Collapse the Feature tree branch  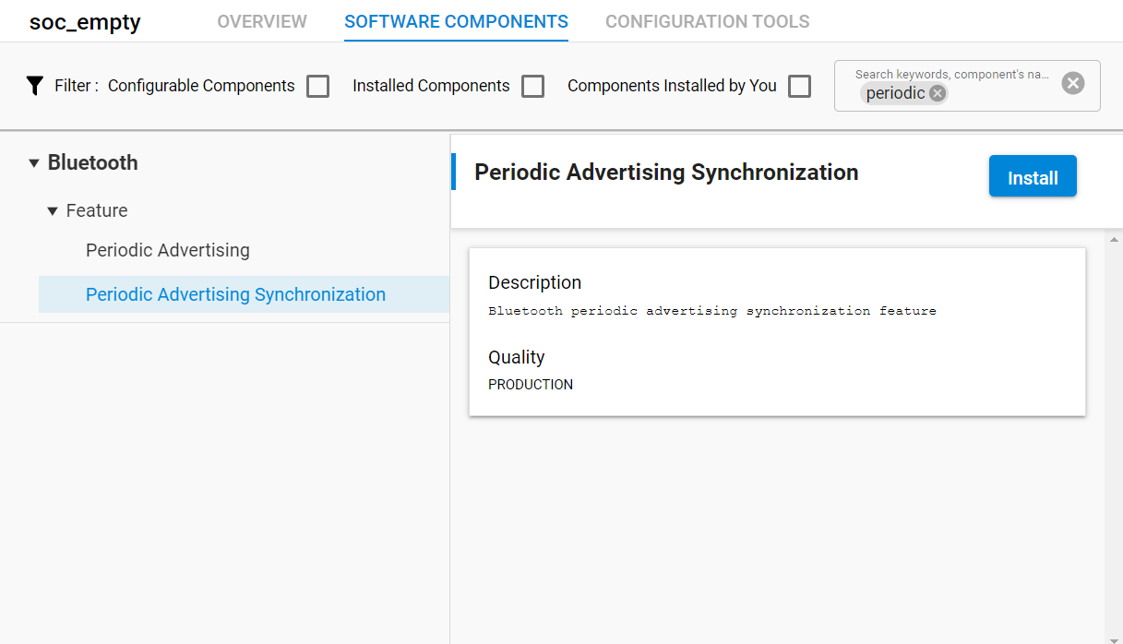[x=53, y=210]
